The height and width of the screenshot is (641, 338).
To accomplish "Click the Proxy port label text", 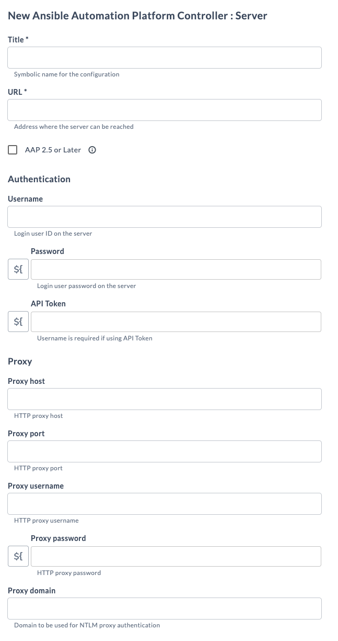I will (26, 434).
